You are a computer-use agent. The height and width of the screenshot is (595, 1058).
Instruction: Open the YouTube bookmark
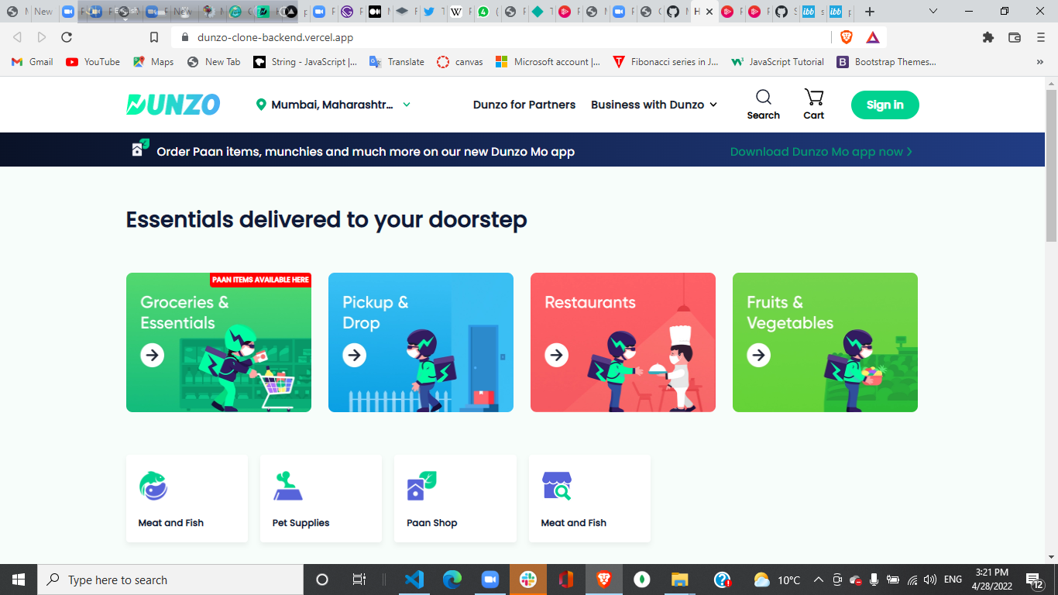(x=93, y=62)
